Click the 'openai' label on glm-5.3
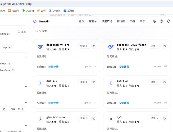Image resolution: width=173 pixels, height=132 pixels. click(158, 103)
